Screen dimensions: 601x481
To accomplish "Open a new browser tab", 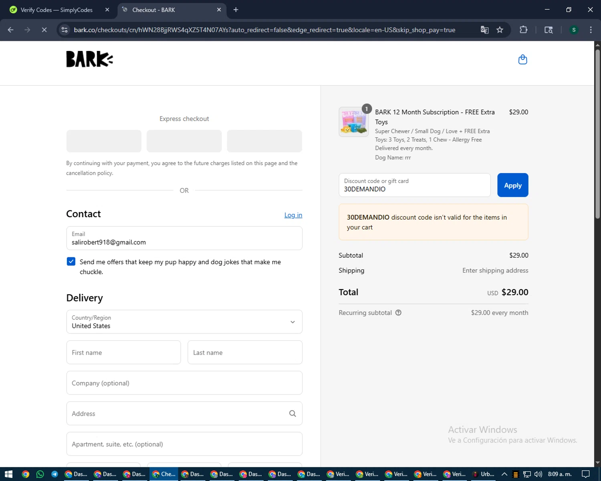I will [236, 10].
